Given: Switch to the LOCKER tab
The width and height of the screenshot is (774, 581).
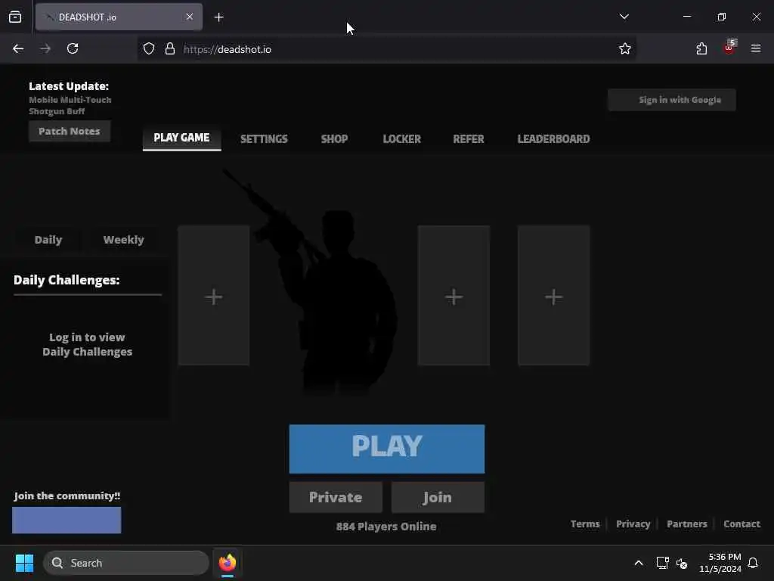Looking at the screenshot, I should pyautogui.click(x=402, y=139).
